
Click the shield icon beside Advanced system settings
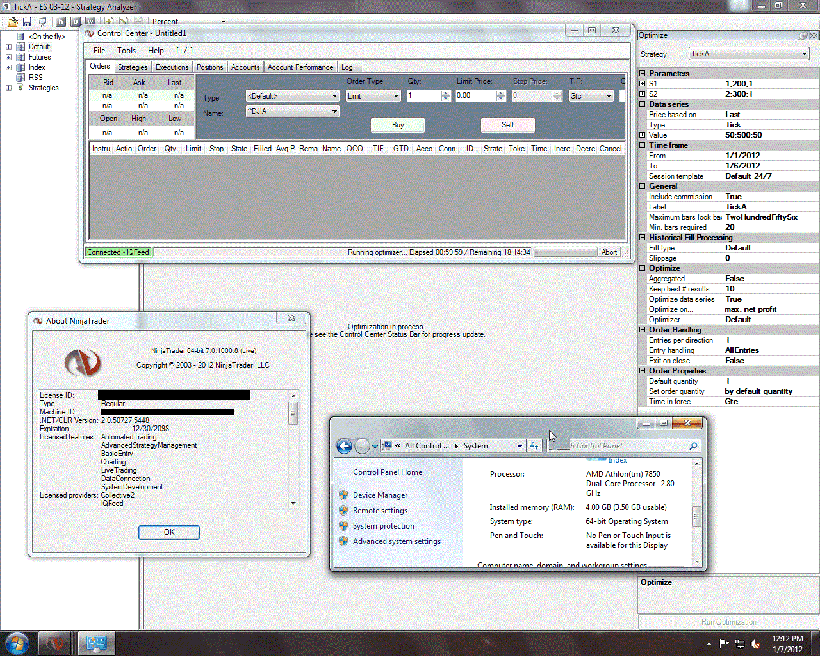343,541
